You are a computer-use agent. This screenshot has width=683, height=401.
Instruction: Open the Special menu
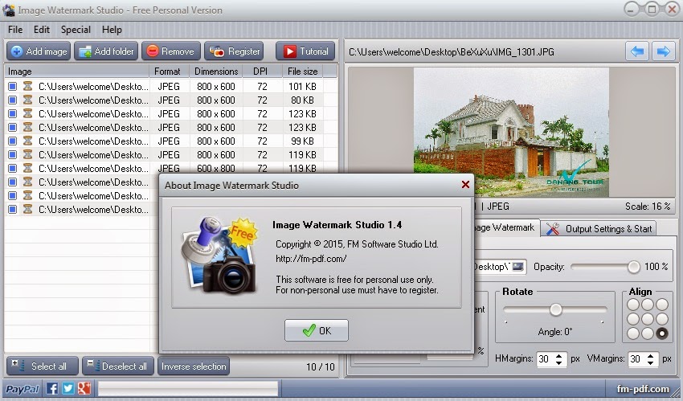tap(76, 30)
